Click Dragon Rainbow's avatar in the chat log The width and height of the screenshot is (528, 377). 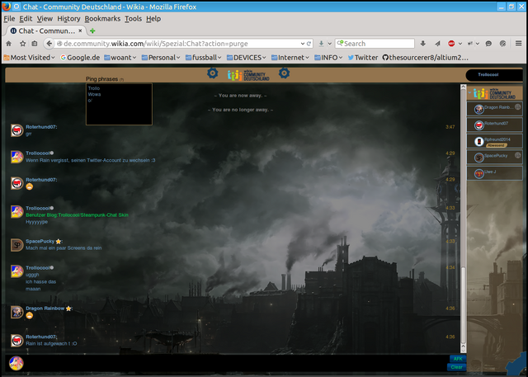pos(16,312)
